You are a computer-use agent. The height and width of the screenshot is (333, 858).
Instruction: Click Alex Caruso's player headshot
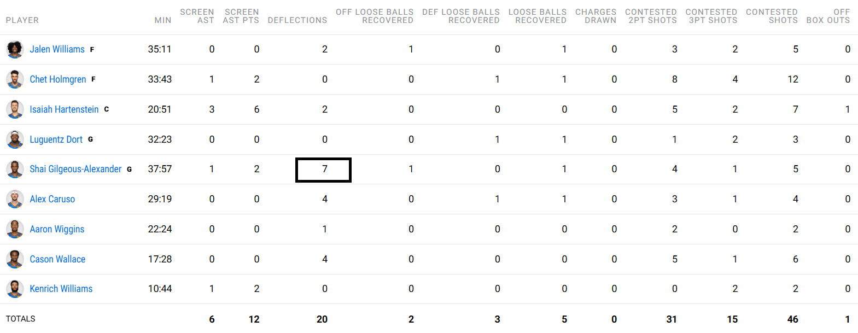point(15,199)
